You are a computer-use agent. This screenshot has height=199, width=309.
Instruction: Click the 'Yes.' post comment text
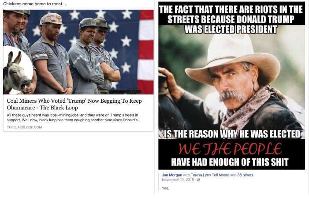(x=165, y=188)
